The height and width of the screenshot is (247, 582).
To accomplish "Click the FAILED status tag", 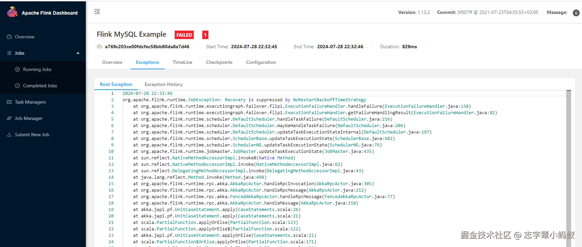I will tap(184, 35).
